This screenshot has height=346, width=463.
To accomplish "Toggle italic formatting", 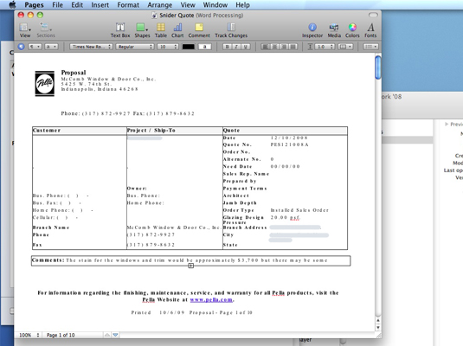I will pos(236,47).
